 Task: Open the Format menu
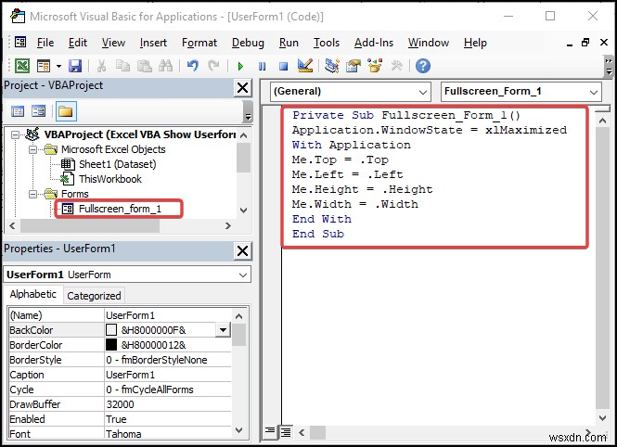199,43
